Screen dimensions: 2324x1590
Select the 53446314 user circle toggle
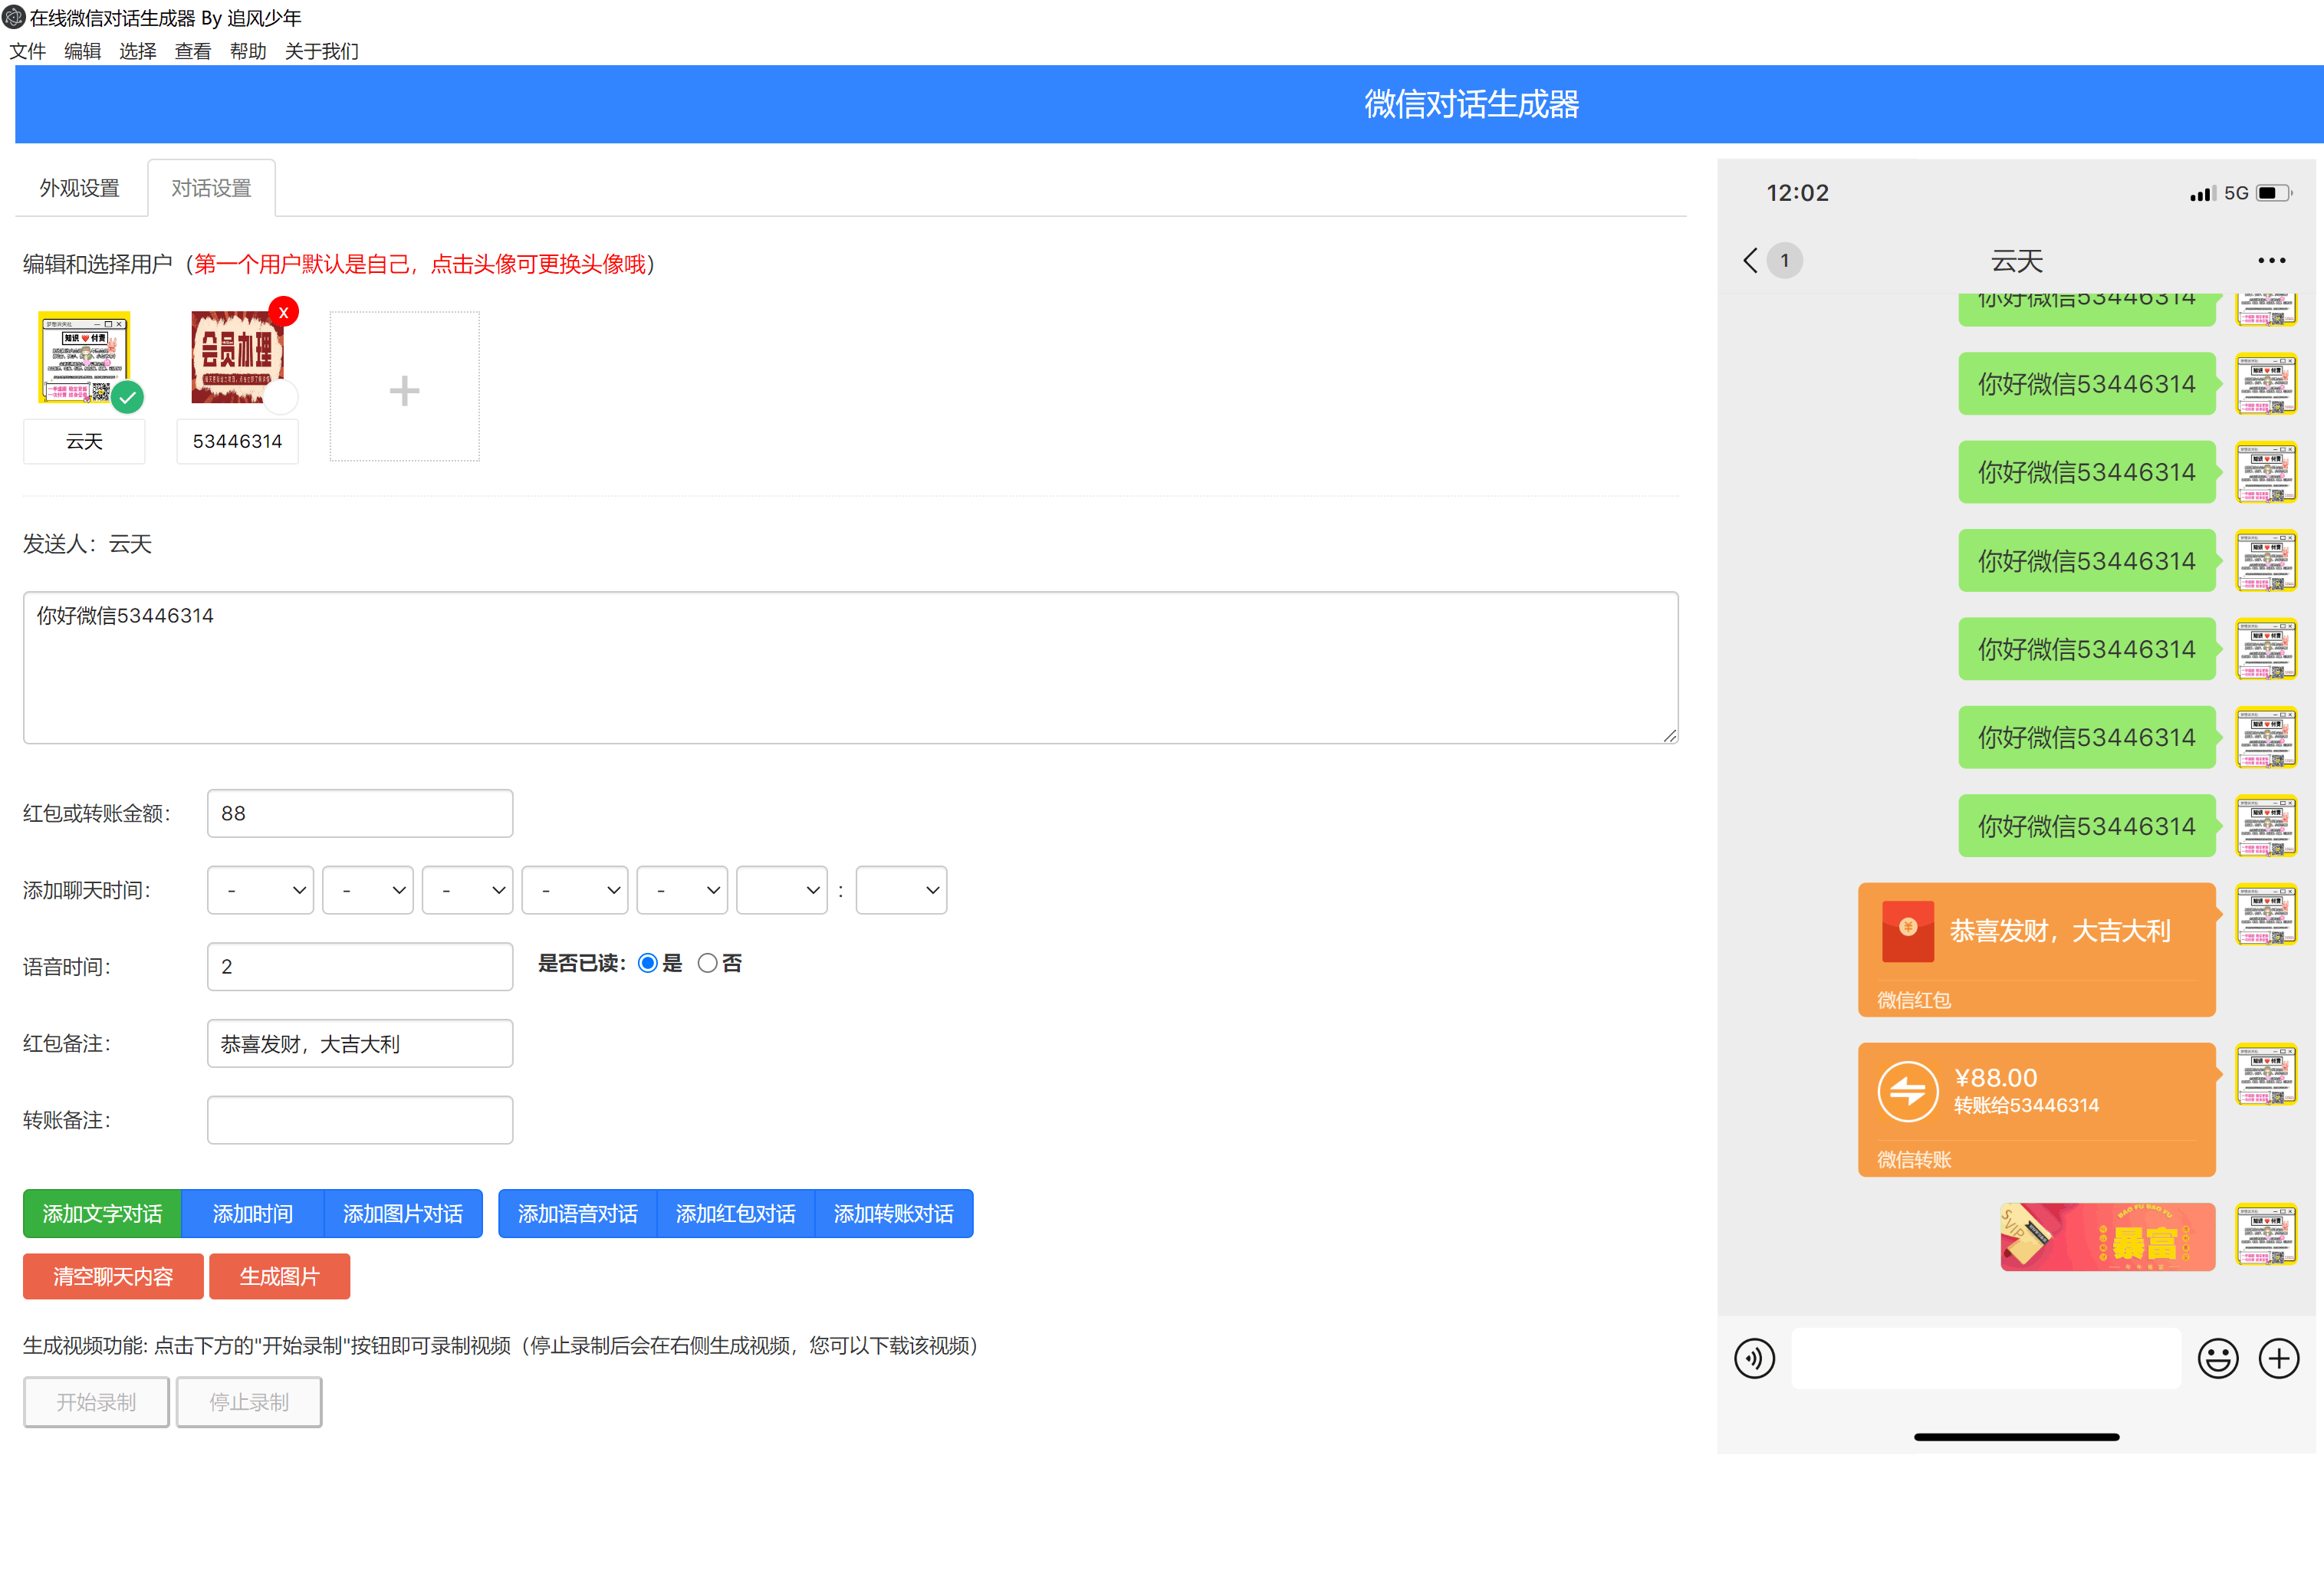[x=281, y=397]
